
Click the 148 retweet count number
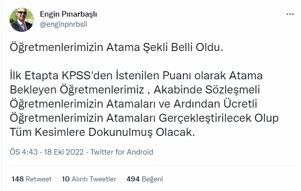pyautogui.click(x=18, y=179)
